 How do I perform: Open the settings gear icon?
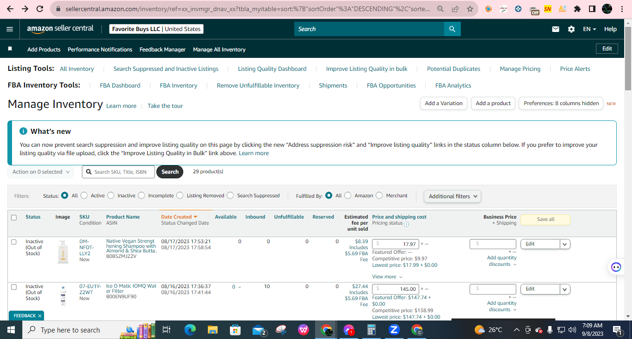[571, 29]
